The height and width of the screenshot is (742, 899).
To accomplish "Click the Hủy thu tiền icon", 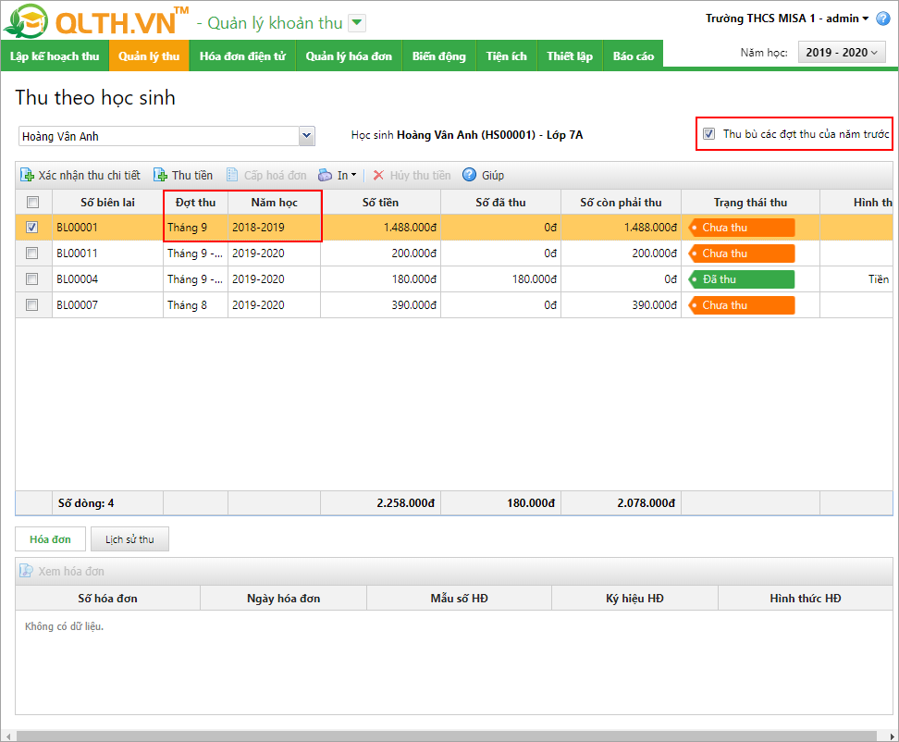I will 378,175.
